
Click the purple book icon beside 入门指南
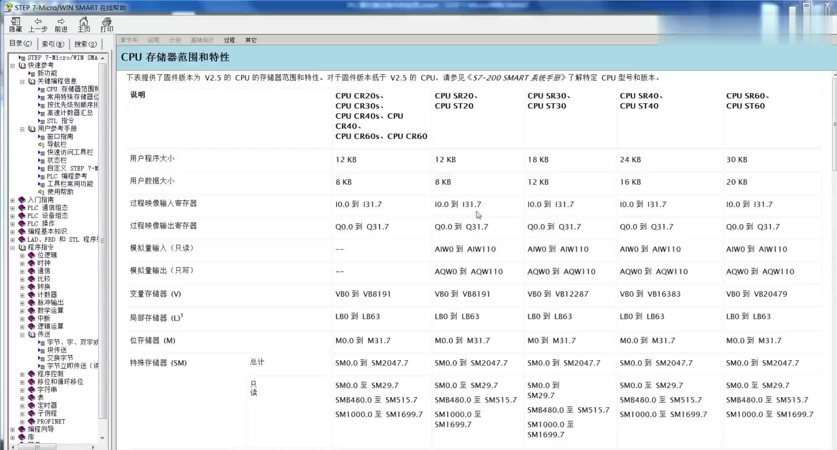pos(23,200)
